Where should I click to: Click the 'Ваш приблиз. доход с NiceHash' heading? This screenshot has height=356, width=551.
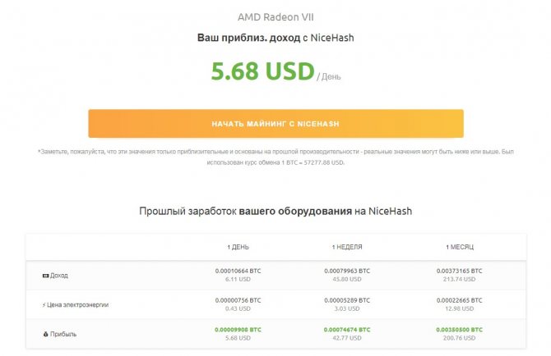point(275,38)
